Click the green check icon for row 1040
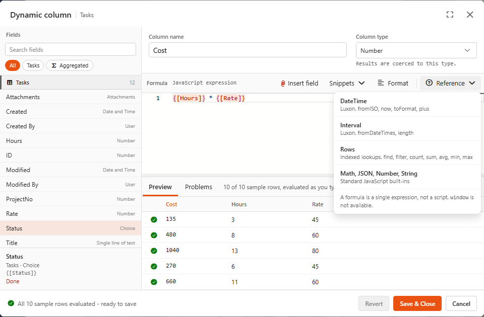Image resolution: width=484 pixels, height=317 pixels. 154,251
